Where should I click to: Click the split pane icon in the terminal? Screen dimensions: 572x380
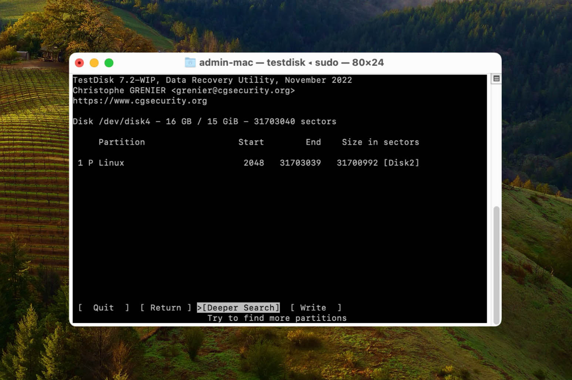(x=497, y=78)
